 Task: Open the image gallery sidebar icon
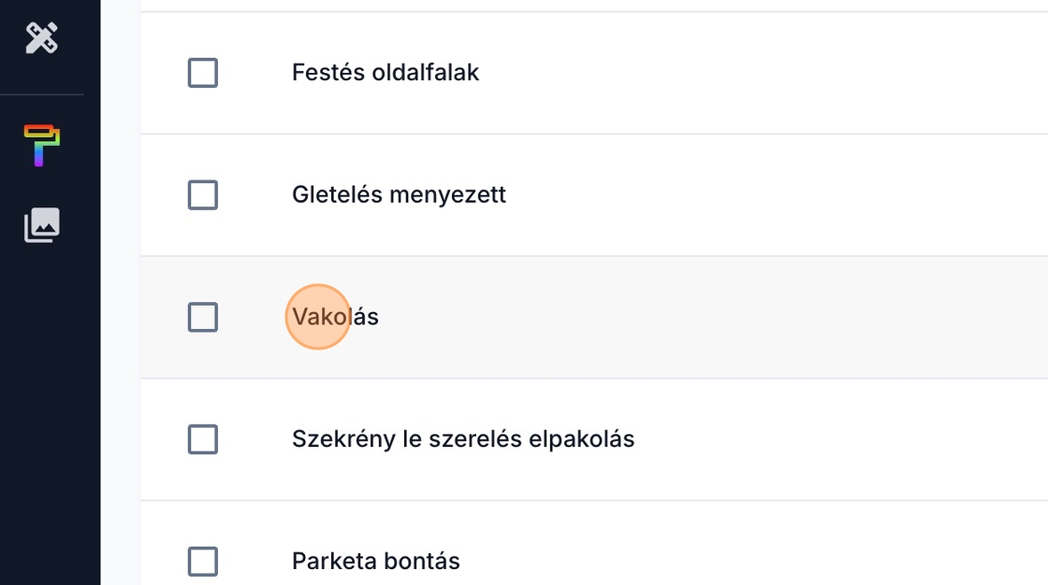tap(42, 225)
